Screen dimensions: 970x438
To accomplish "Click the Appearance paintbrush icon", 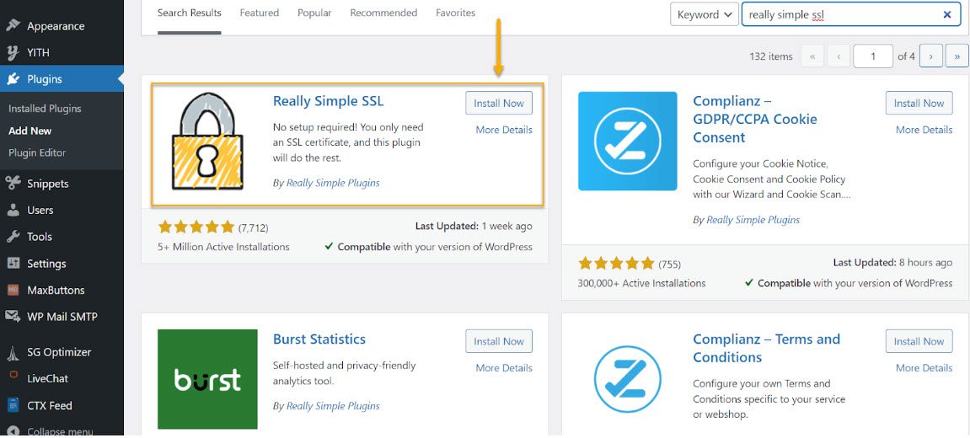I will pos(13,25).
